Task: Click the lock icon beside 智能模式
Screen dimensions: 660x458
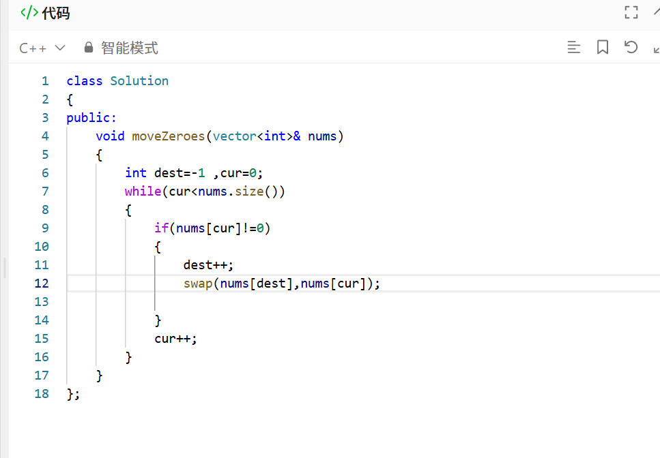Action: click(89, 47)
